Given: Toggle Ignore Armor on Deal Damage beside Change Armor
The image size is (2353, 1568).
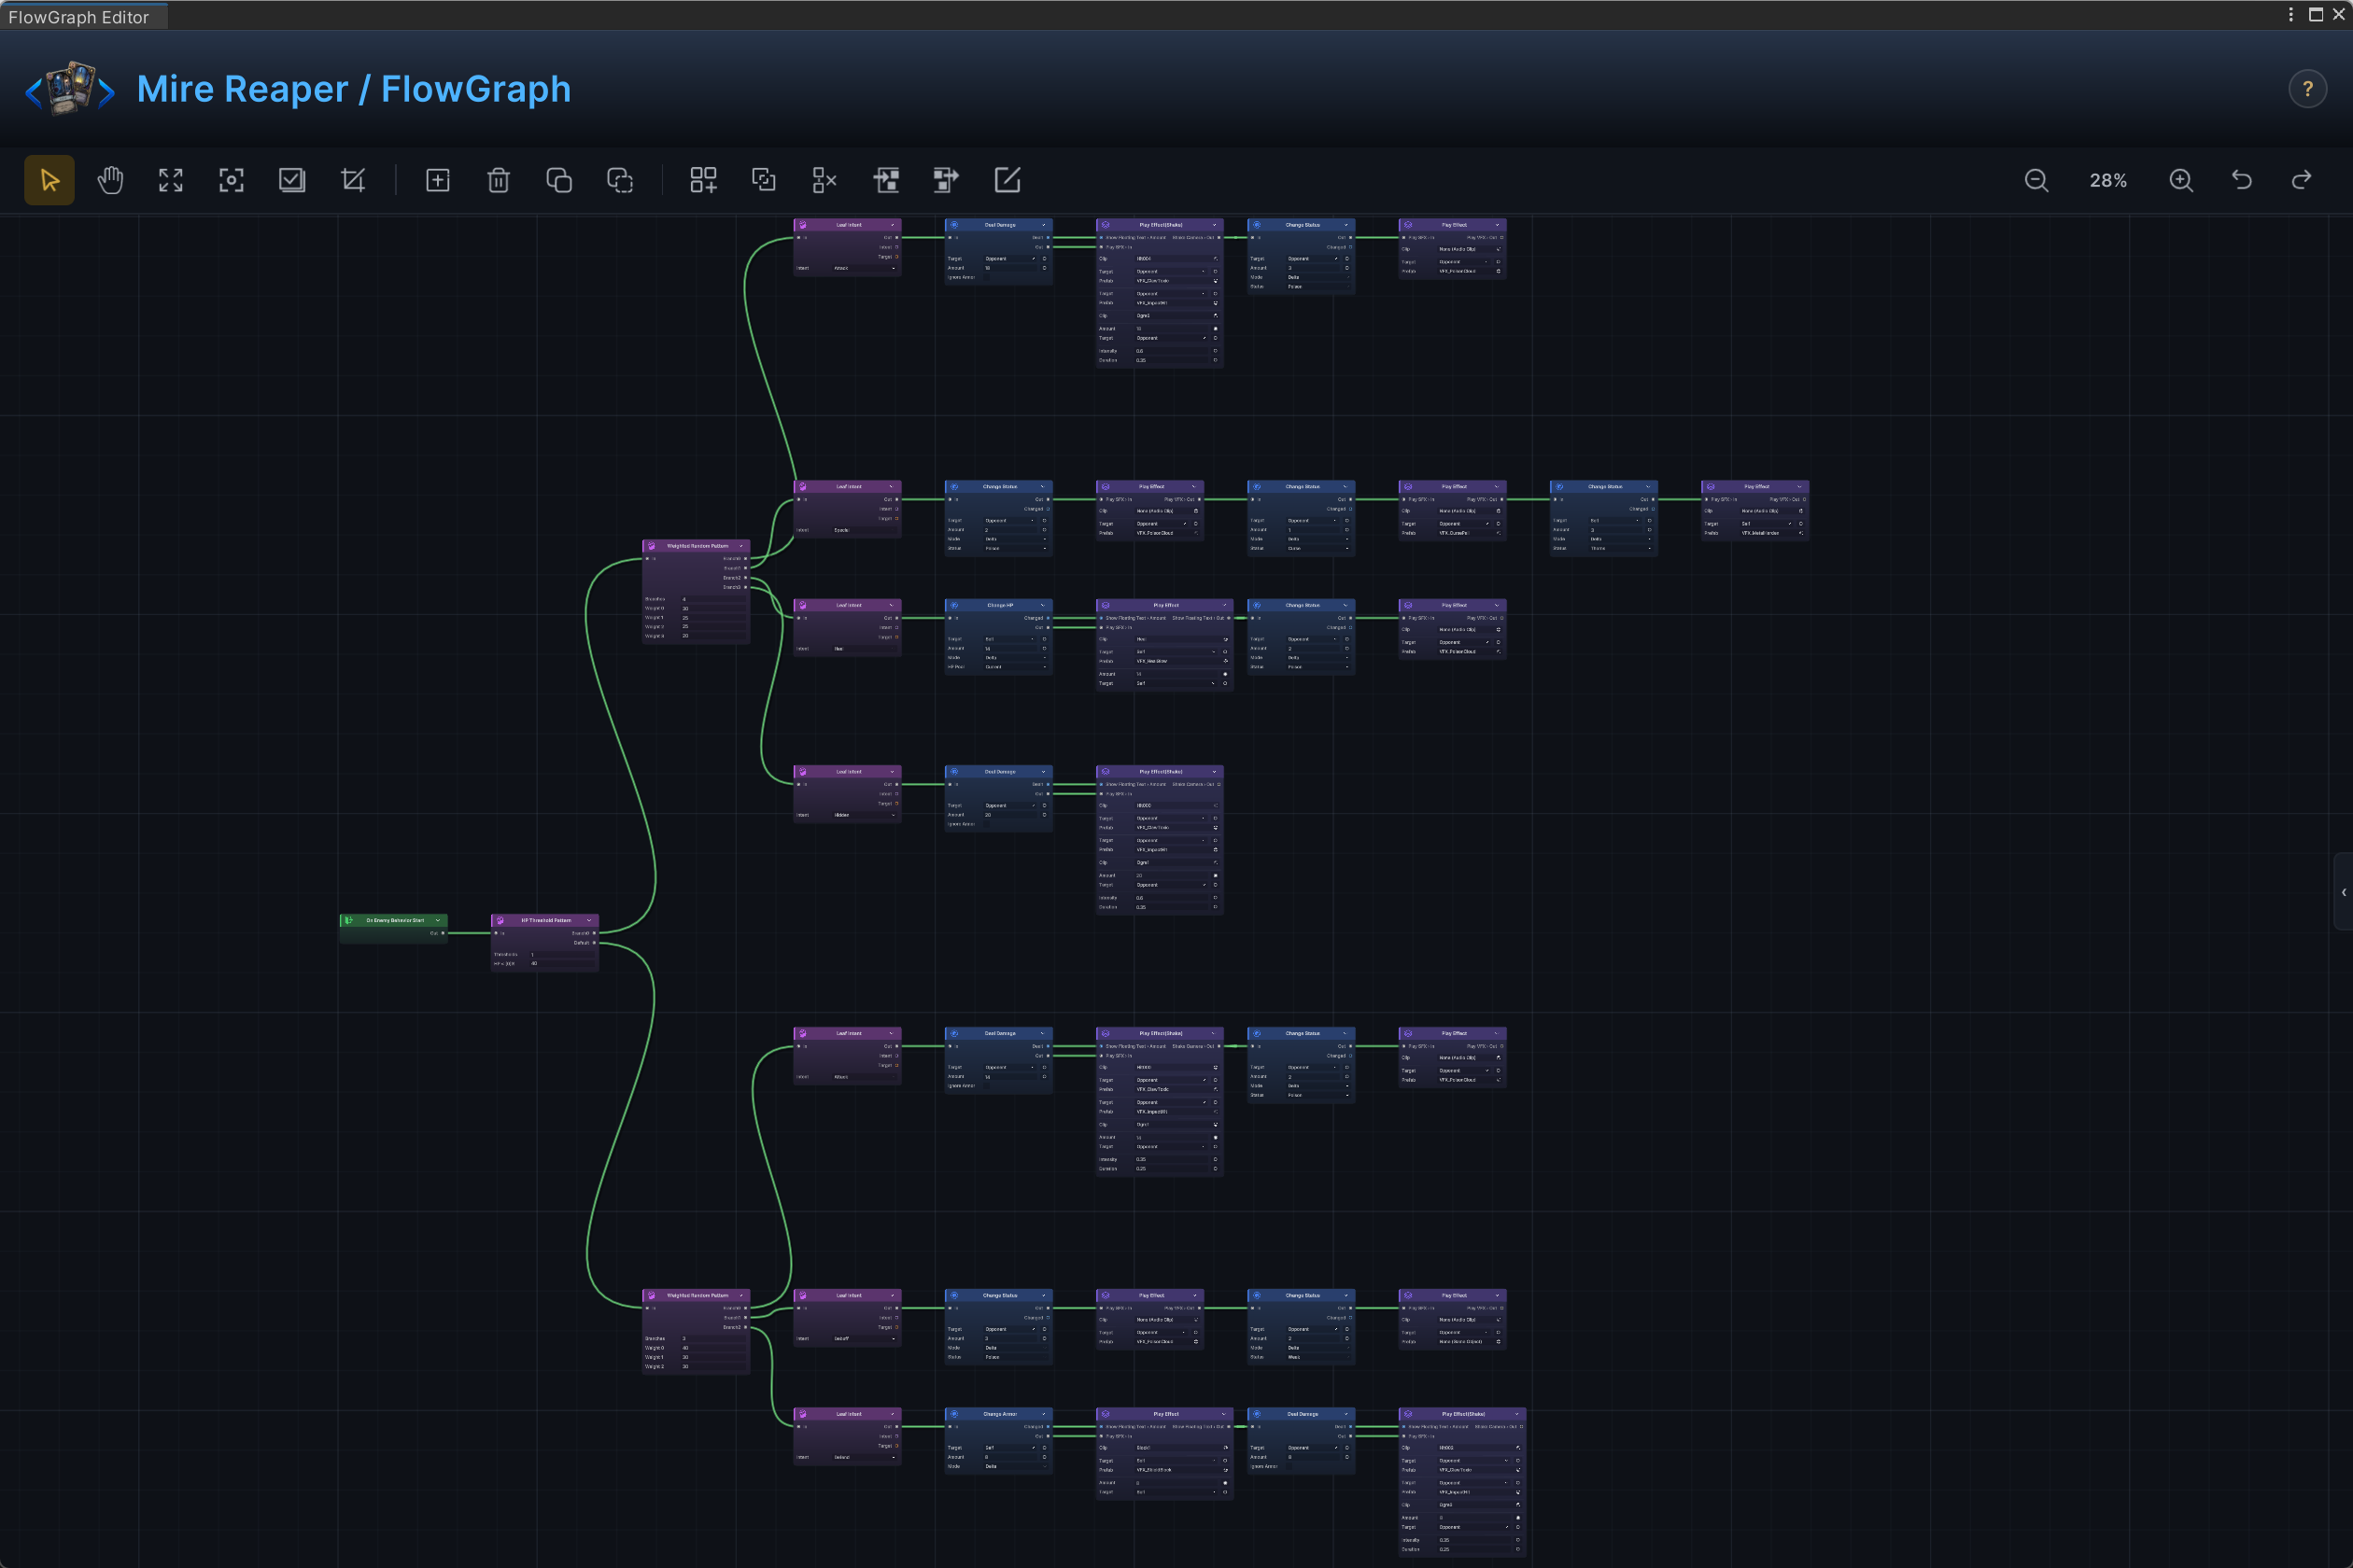Looking at the screenshot, I should tap(1289, 1466).
